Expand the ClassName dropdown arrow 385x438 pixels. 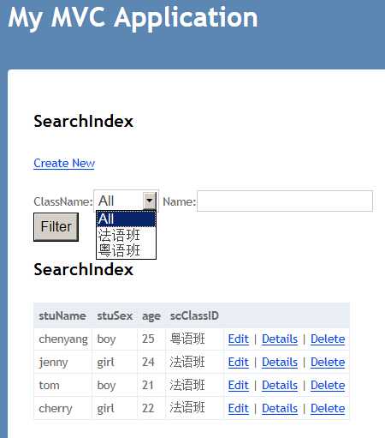click(150, 201)
